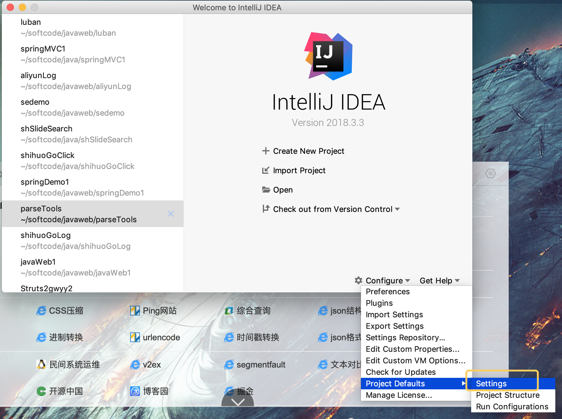Screen dimensions: 562x419
Task: Open the 综合查询 bookmark icon
Action: [229, 311]
